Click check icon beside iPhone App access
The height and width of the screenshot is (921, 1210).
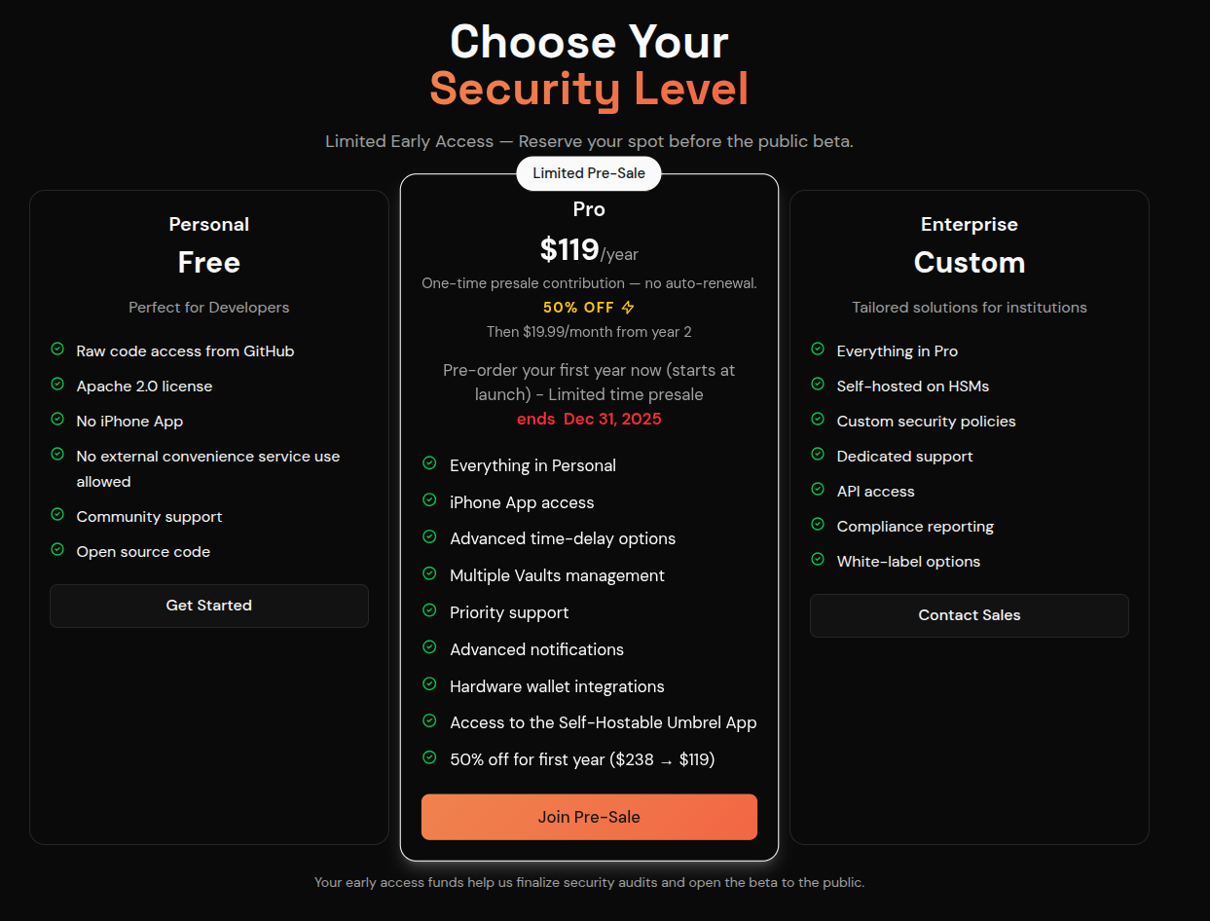point(429,500)
